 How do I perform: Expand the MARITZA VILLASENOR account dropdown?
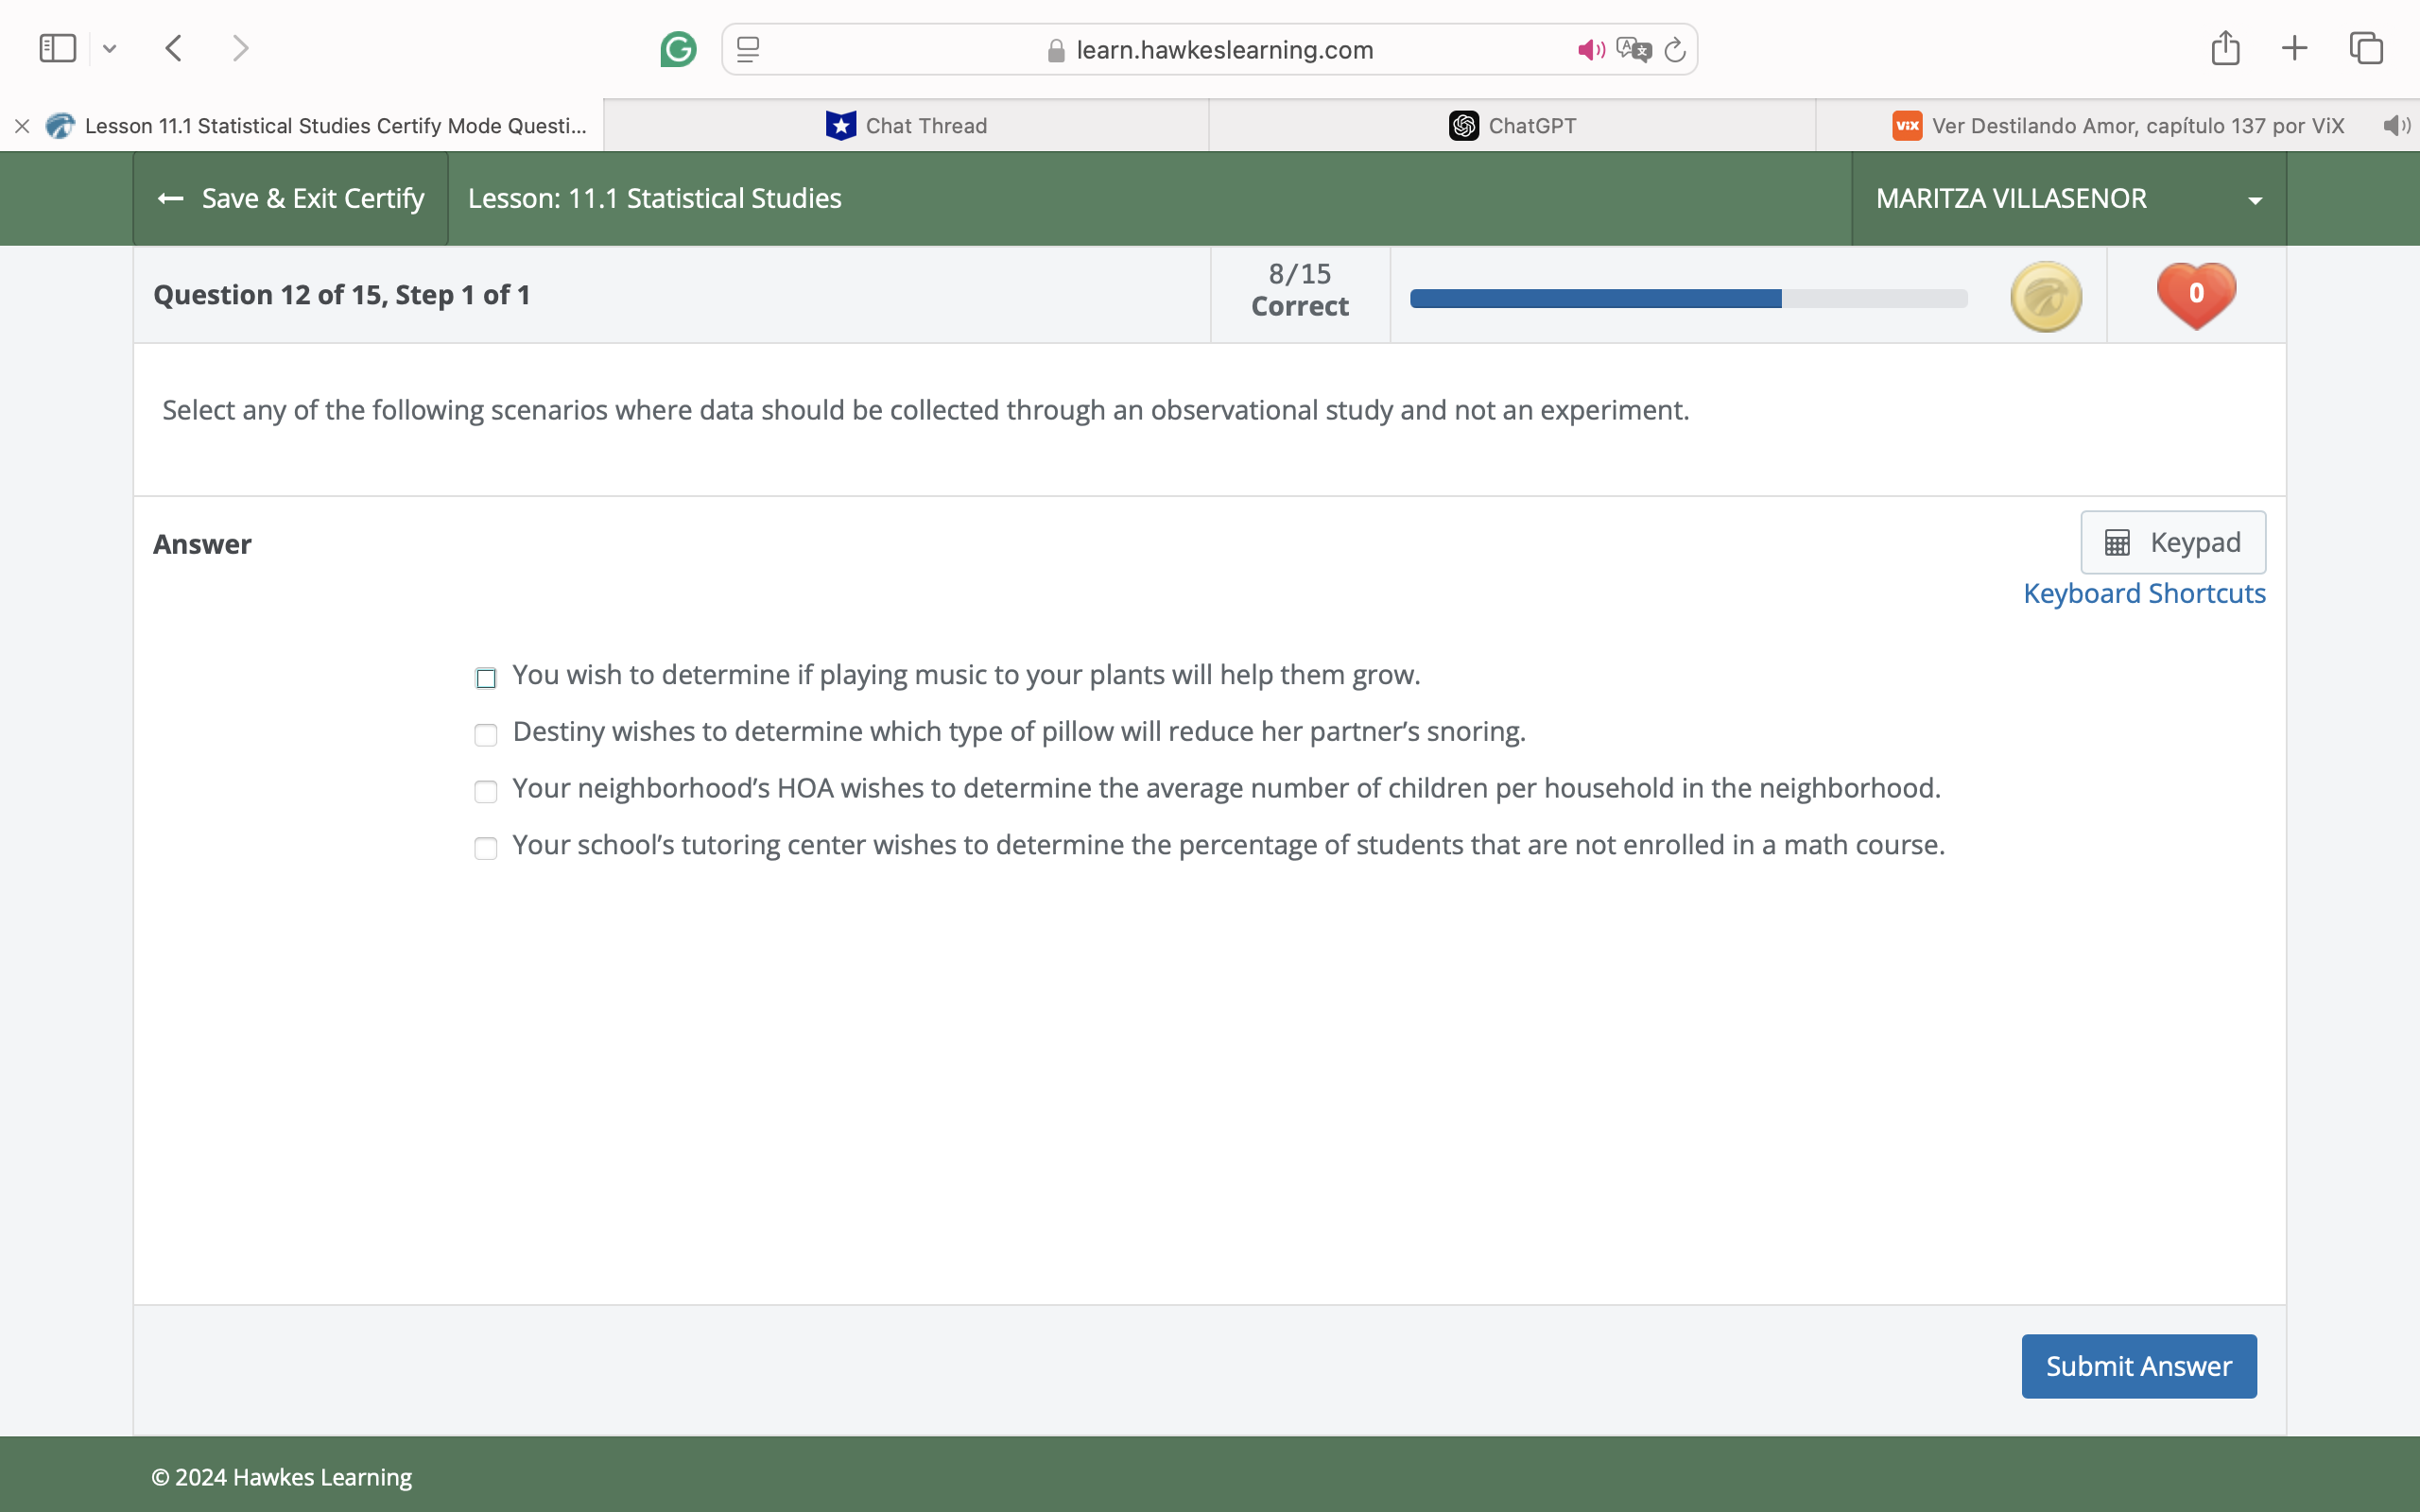point(2255,198)
